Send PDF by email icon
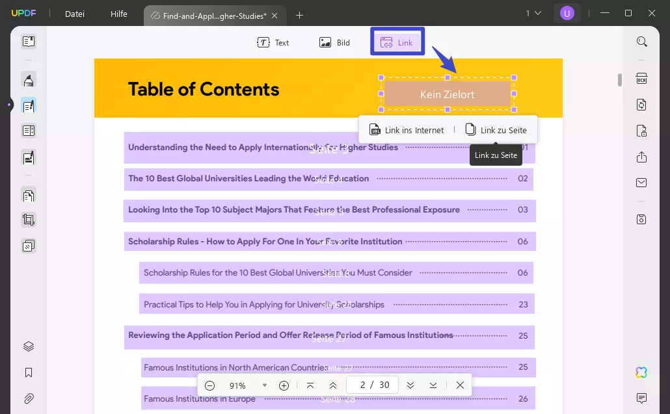Viewport: 670px width, 414px height. [641, 183]
